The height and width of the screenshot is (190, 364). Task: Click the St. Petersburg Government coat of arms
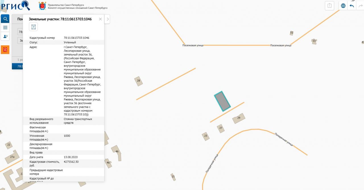click(42, 6)
